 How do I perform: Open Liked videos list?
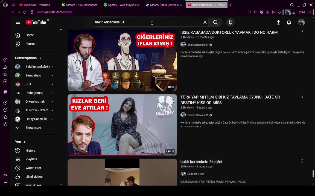point(34,177)
